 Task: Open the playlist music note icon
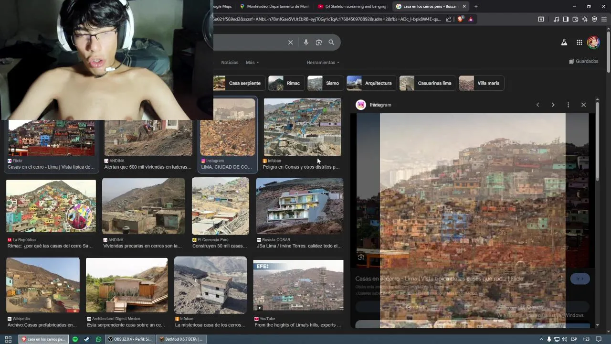(x=556, y=19)
